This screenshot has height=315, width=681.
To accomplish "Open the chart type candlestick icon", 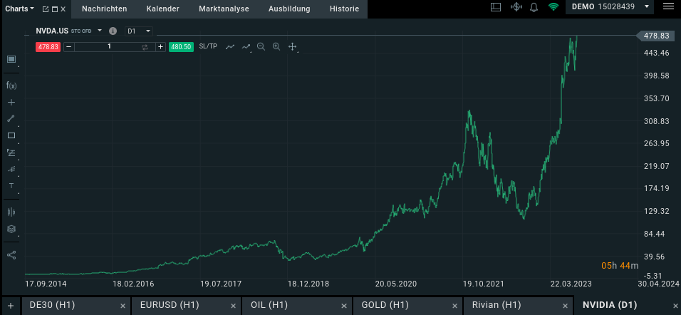I will pyautogui.click(x=11, y=212).
